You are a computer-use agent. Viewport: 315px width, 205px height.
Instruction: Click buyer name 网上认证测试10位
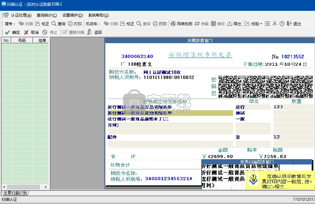point(162,72)
